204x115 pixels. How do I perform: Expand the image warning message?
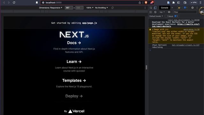(x=152, y=29)
